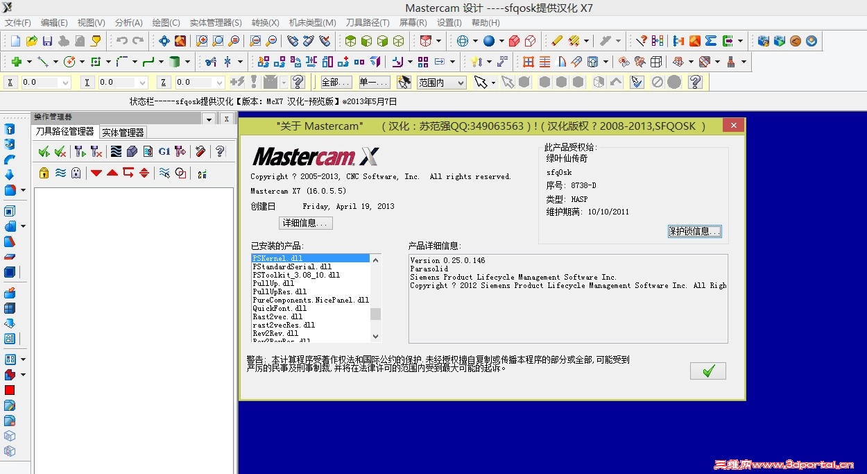Expand the line tool dropdown arrow
Viewport: 867px width, 474px height.
pos(55,62)
